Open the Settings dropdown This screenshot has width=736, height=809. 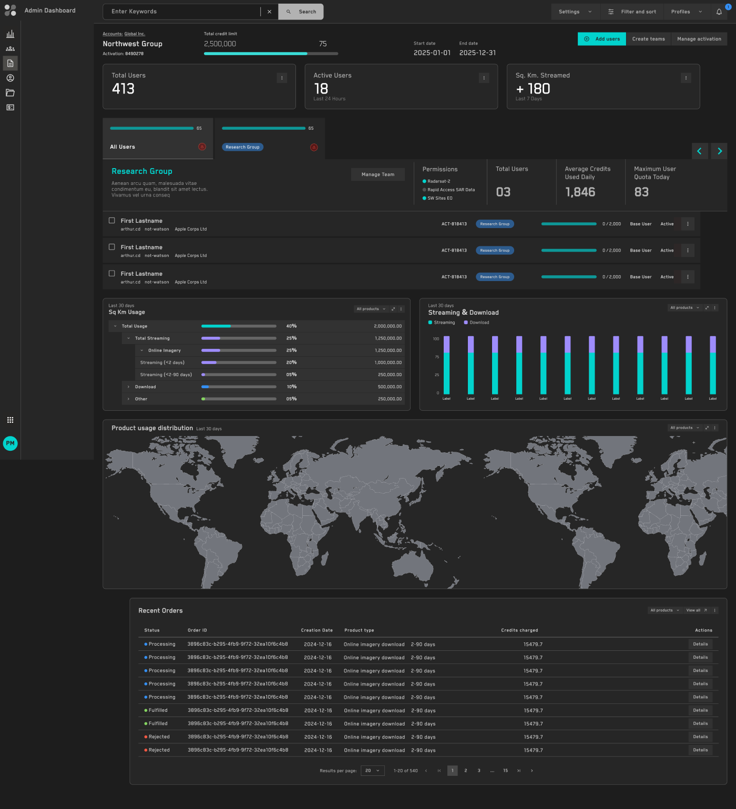[575, 12]
